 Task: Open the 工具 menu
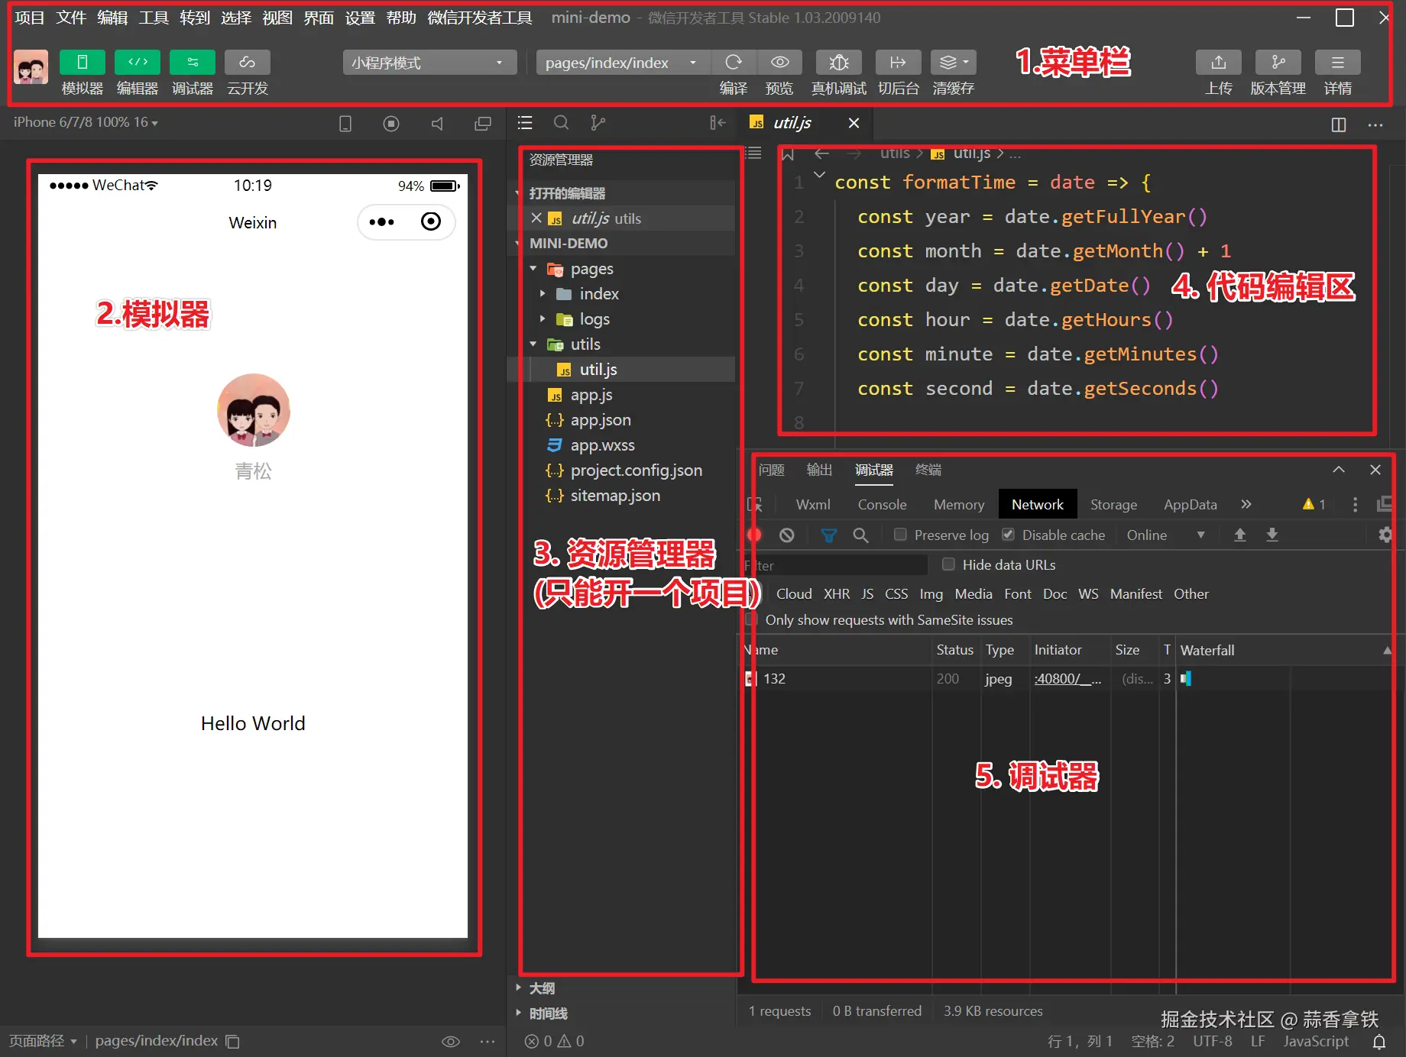tap(154, 18)
